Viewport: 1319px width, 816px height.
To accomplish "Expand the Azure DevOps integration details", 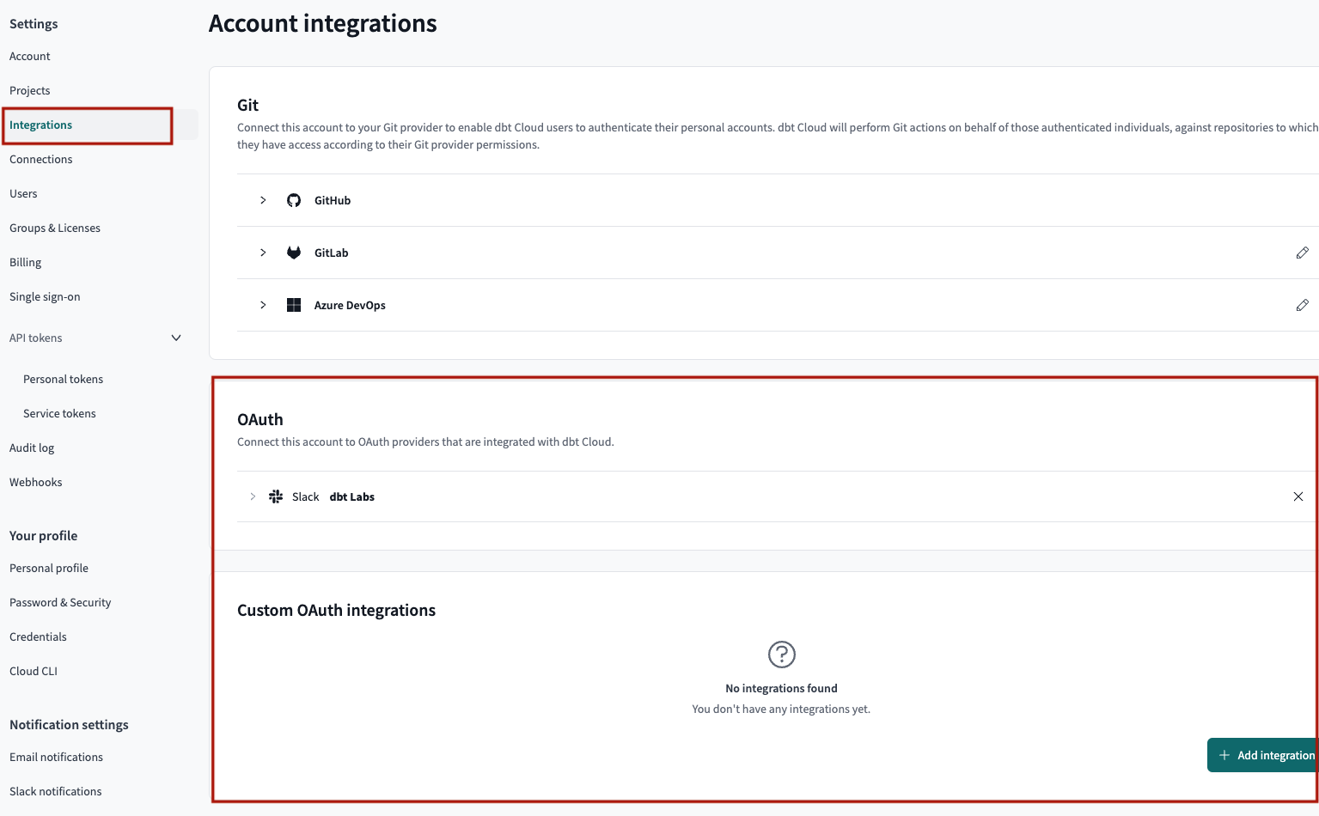I will coord(263,304).
